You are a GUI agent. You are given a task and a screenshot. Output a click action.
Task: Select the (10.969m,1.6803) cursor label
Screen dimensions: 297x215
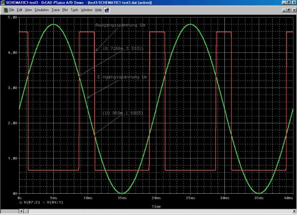[123, 113]
